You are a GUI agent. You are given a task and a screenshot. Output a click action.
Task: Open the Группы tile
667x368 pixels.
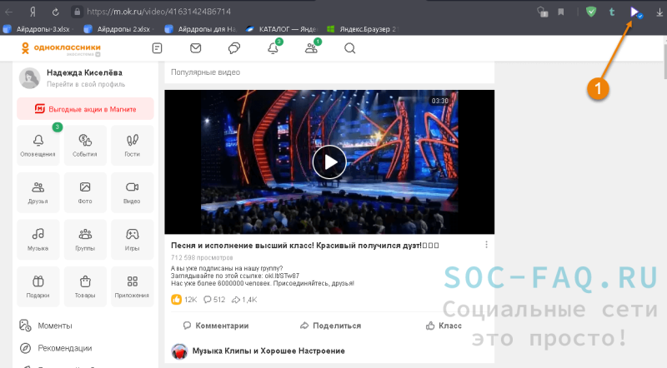85,240
